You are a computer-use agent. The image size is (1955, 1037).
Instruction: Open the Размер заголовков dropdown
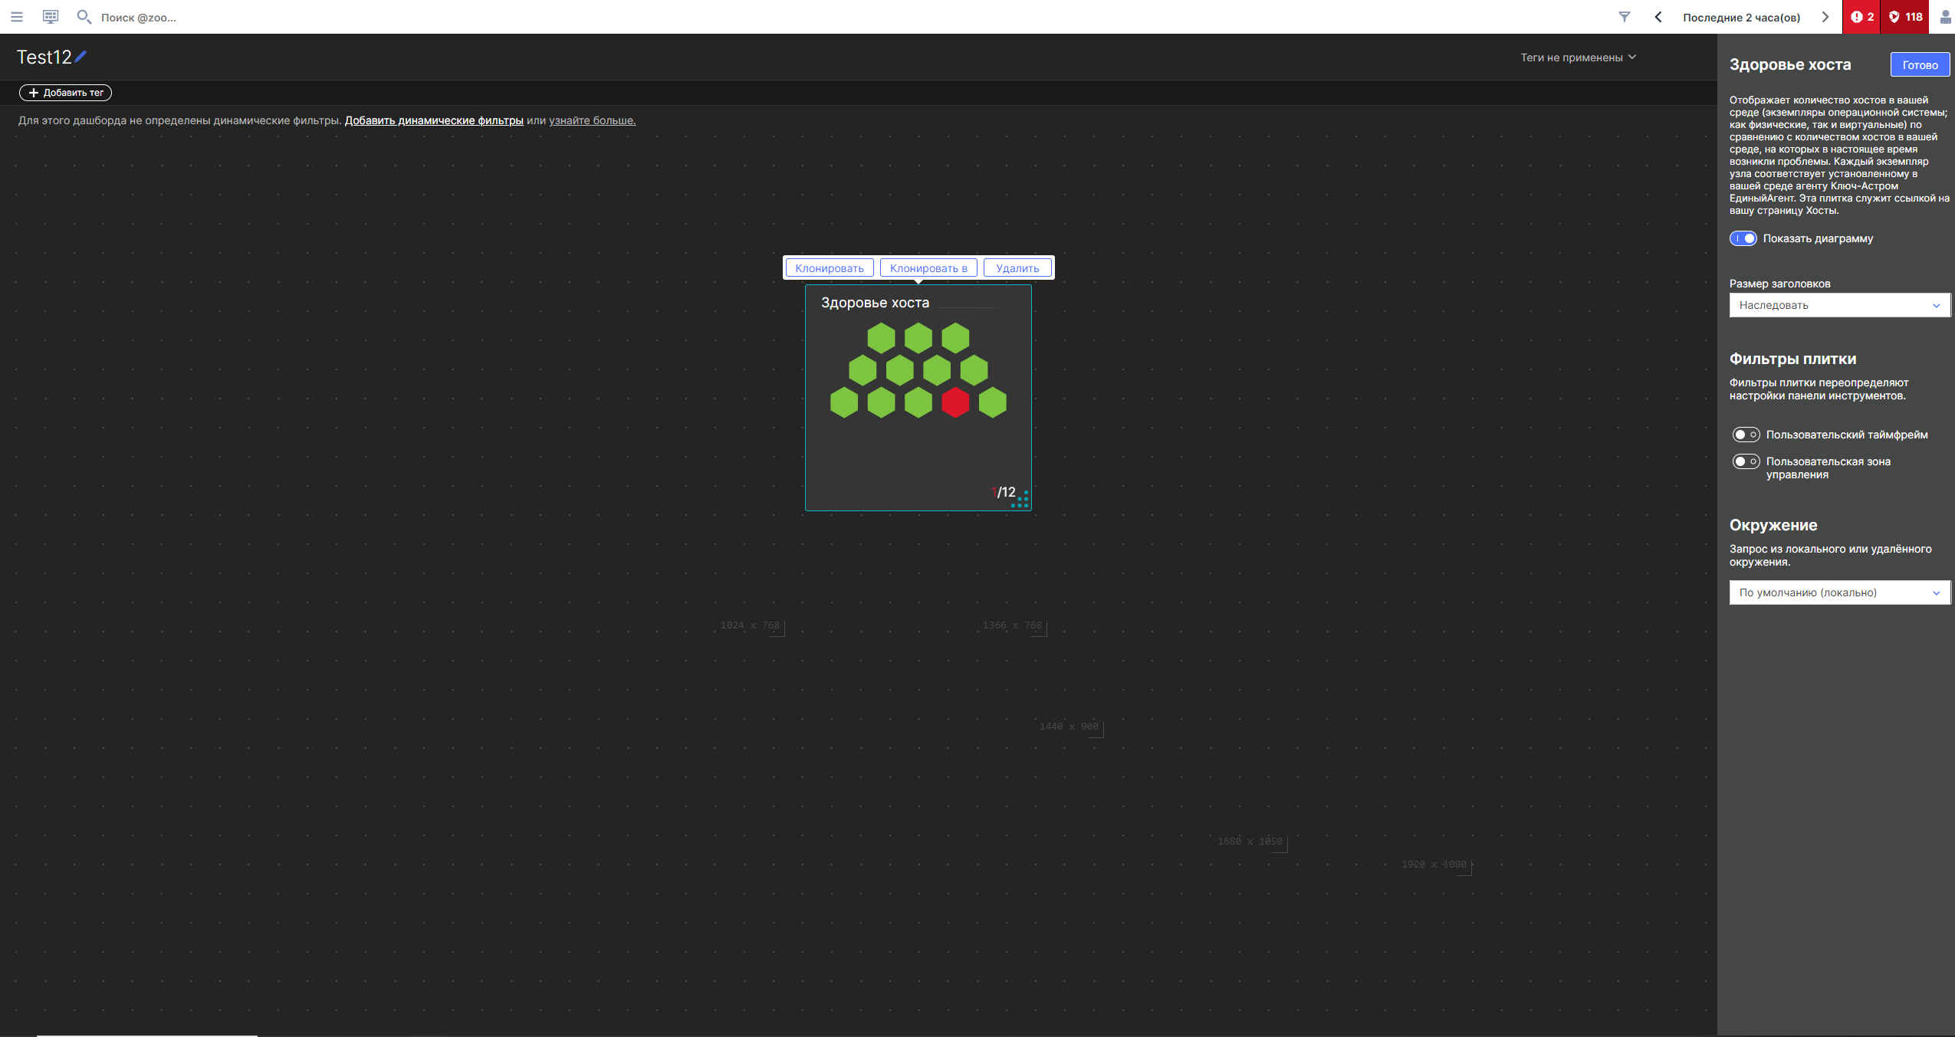point(1838,305)
